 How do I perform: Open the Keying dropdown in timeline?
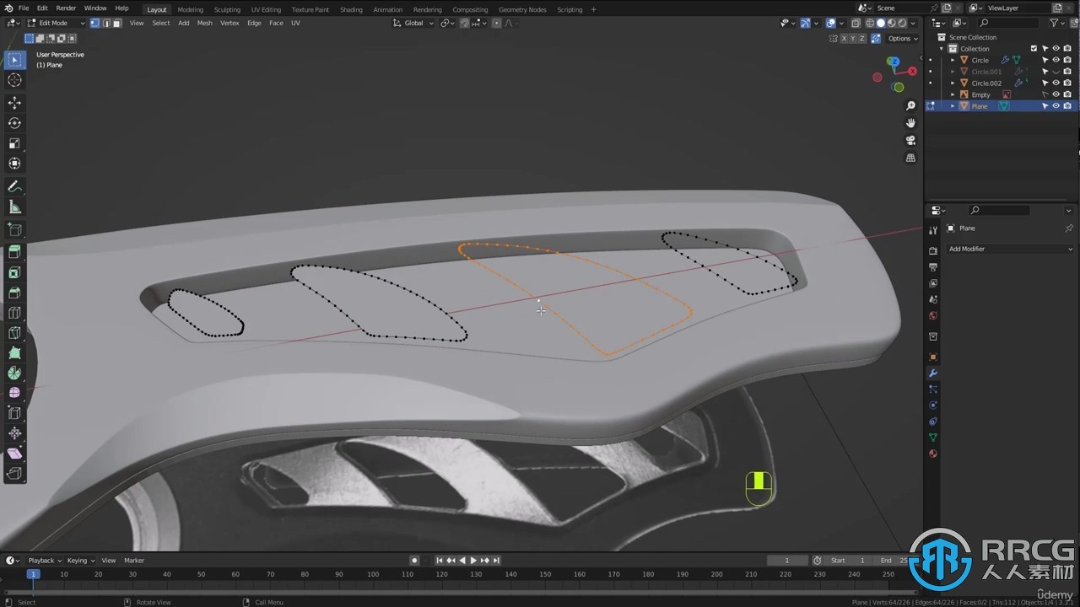pos(81,561)
